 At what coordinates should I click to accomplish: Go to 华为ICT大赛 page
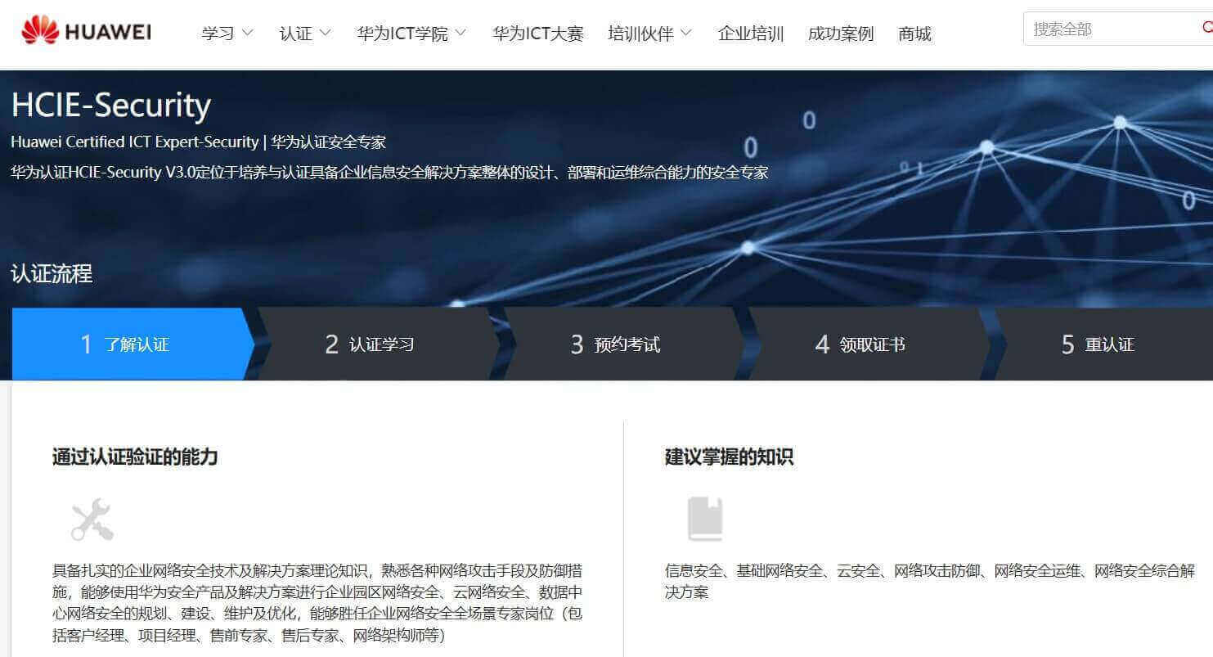pos(537,34)
